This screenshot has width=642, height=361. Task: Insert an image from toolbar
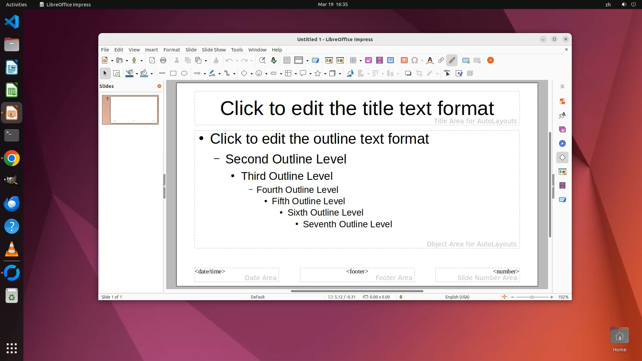(x=368, y=60)
